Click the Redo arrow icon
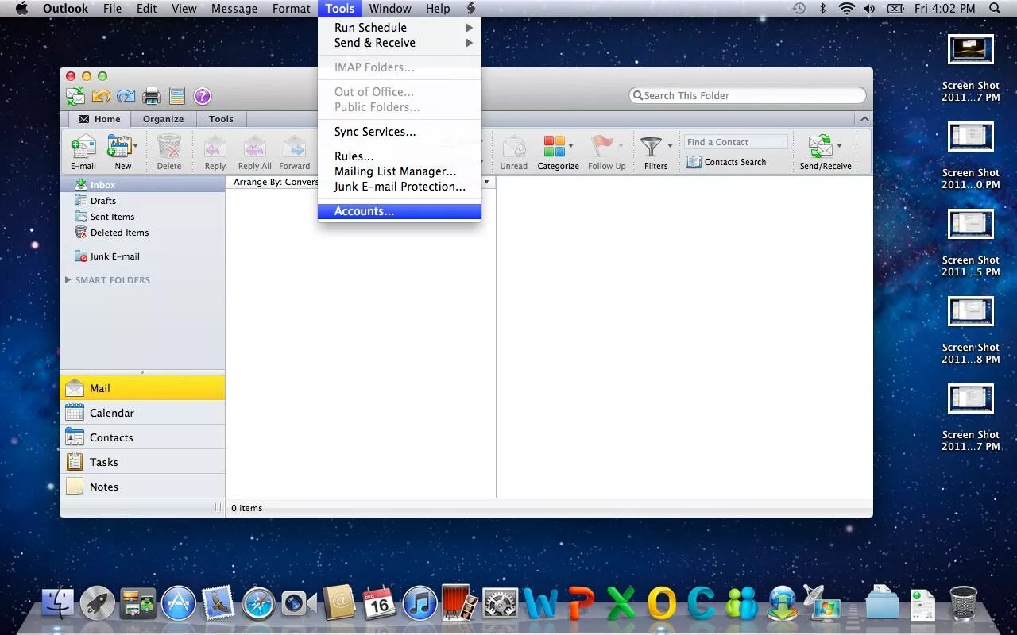The image size is (1017, 635). [x=126, y=96]
